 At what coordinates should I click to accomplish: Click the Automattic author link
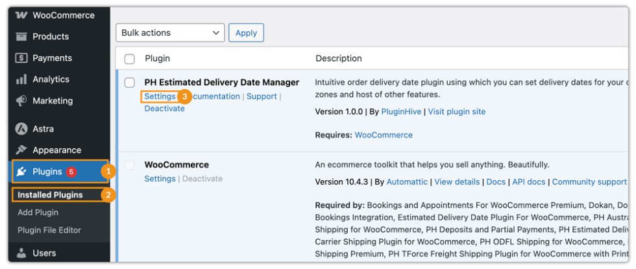coord(407,182)
